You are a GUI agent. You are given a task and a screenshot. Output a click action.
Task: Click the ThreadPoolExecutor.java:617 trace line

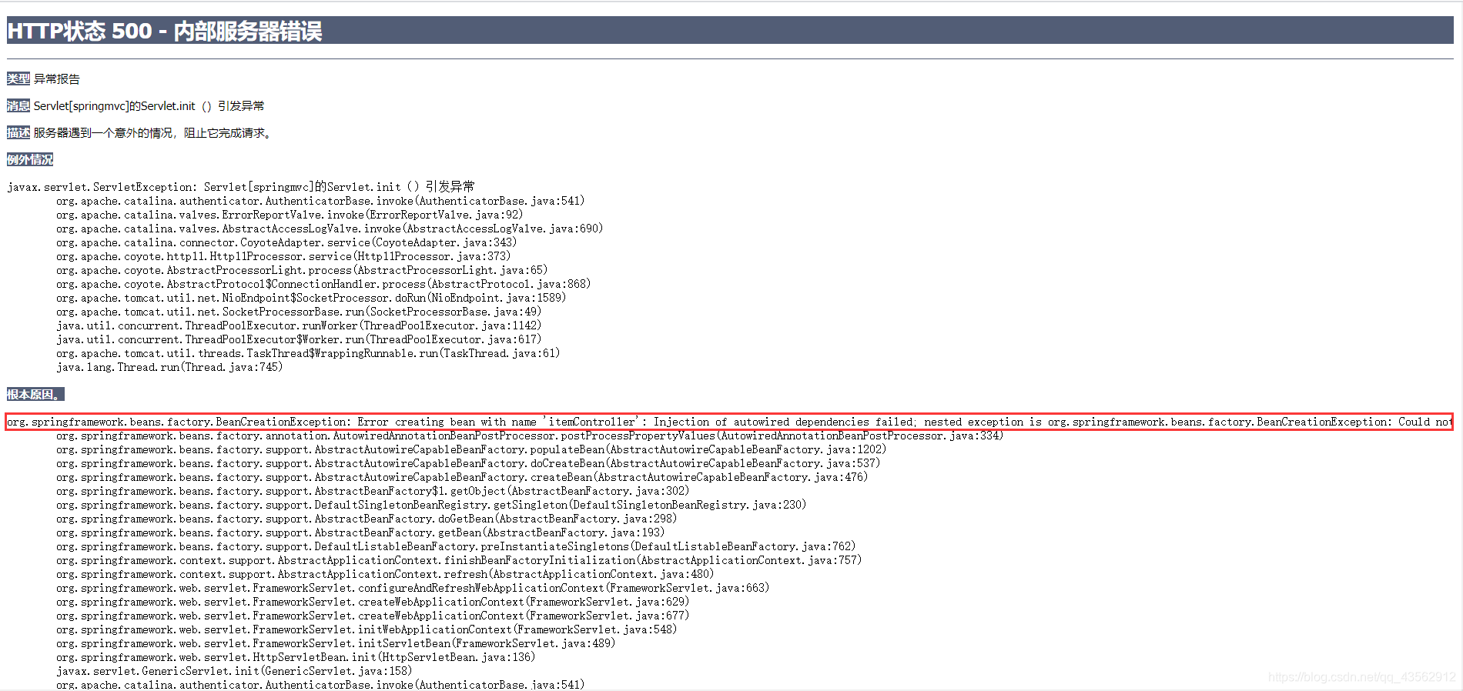[299, 339]
